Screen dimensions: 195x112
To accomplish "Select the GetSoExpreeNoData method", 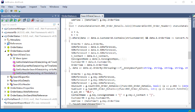I will coord(35,66).
